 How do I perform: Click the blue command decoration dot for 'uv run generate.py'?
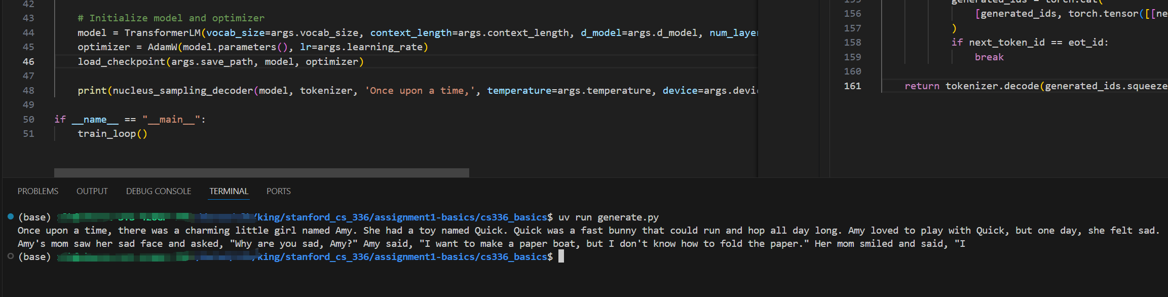11,217
